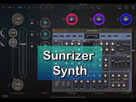
Task: Start playback with the play button
Action: coord(46,7)
